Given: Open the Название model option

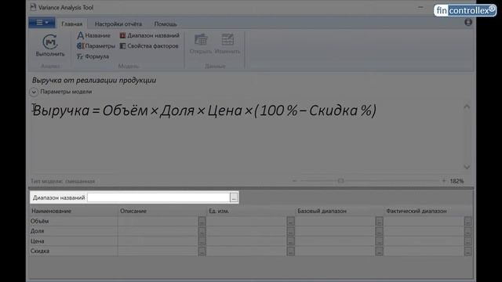Looking at the screenshot, I should coord(94,35).
